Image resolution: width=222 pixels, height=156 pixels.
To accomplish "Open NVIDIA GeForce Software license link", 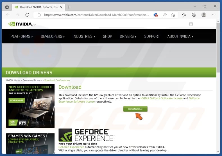I will pos(161,98).
